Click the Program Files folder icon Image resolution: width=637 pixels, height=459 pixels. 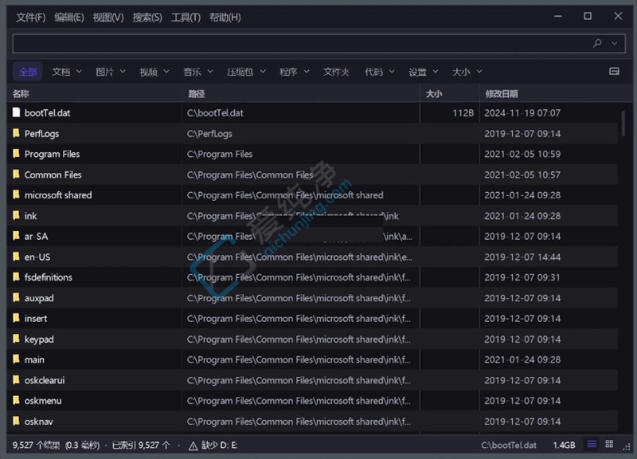16,153
